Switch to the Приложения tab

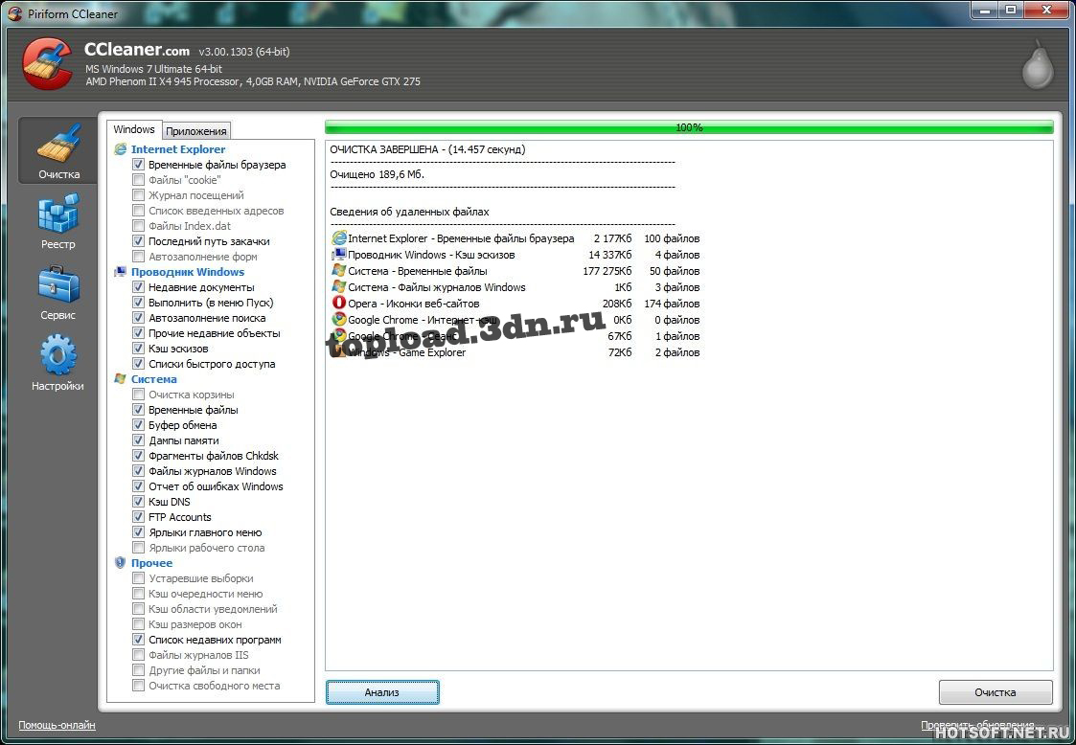pyautogui.click(x=196, y=131)
